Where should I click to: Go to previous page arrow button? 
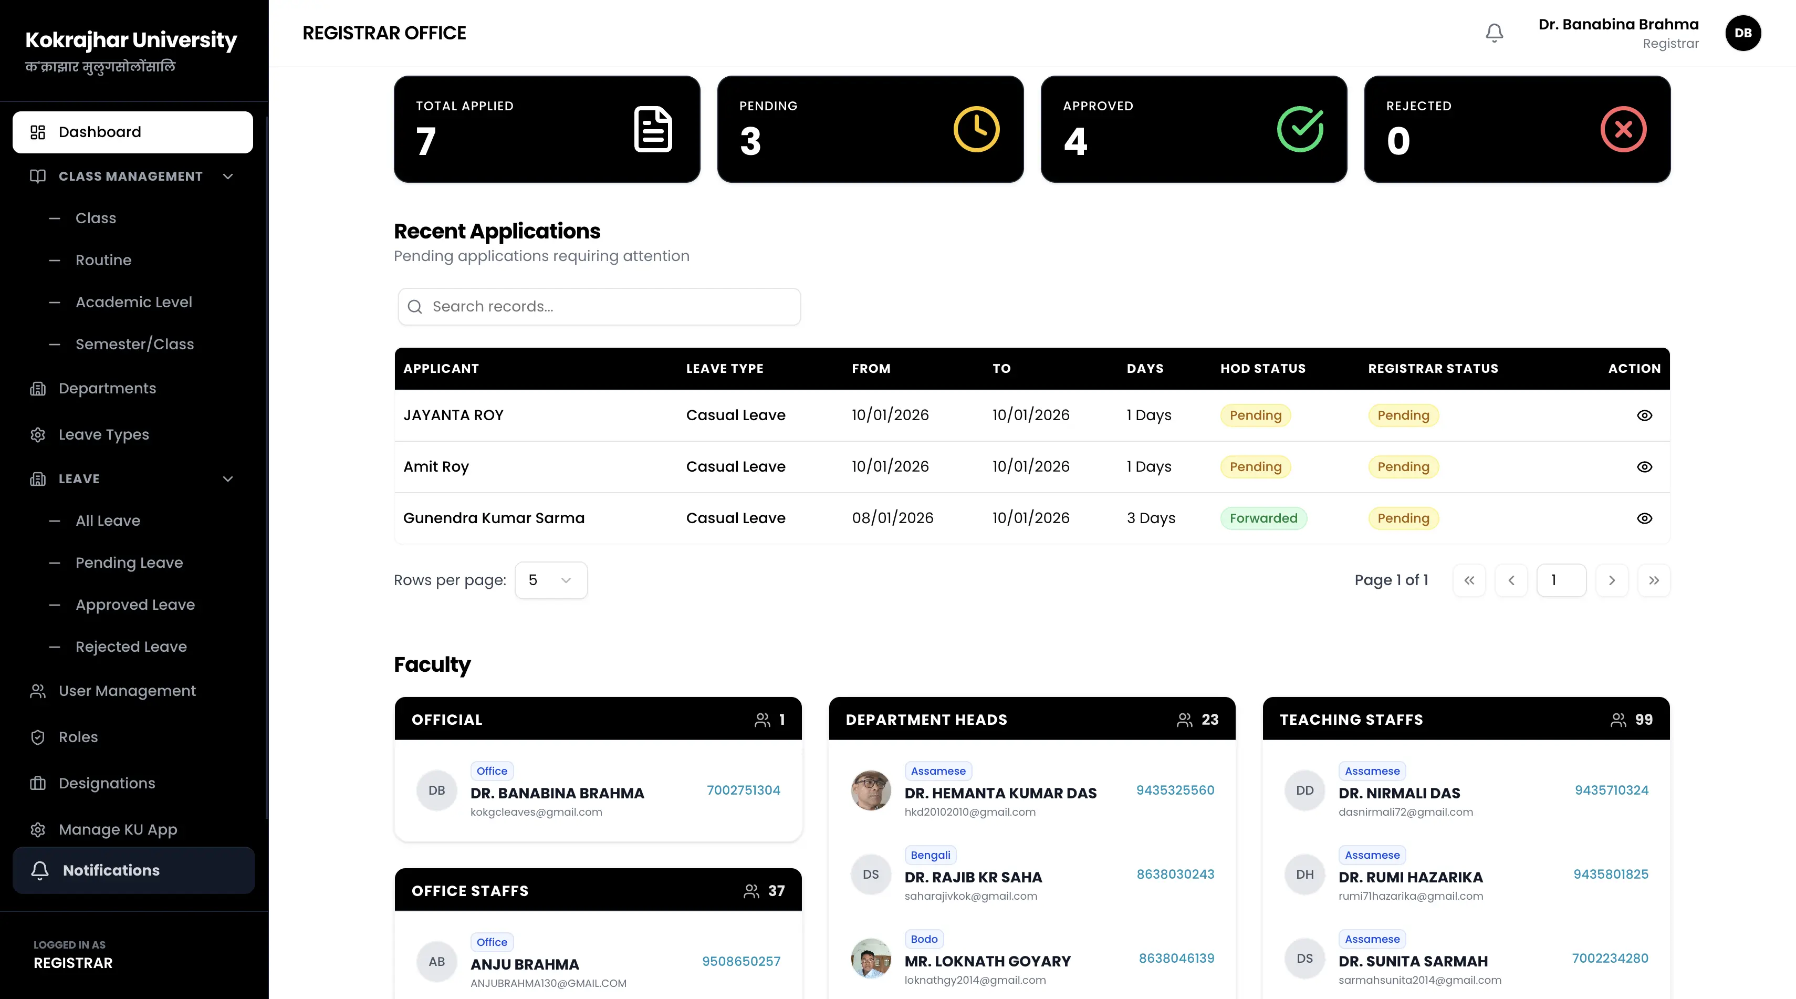pos(1511,580)
